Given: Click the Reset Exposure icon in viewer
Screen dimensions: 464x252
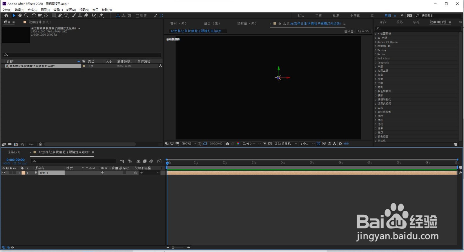Looking at the screenshot, I should pos(340,144).
